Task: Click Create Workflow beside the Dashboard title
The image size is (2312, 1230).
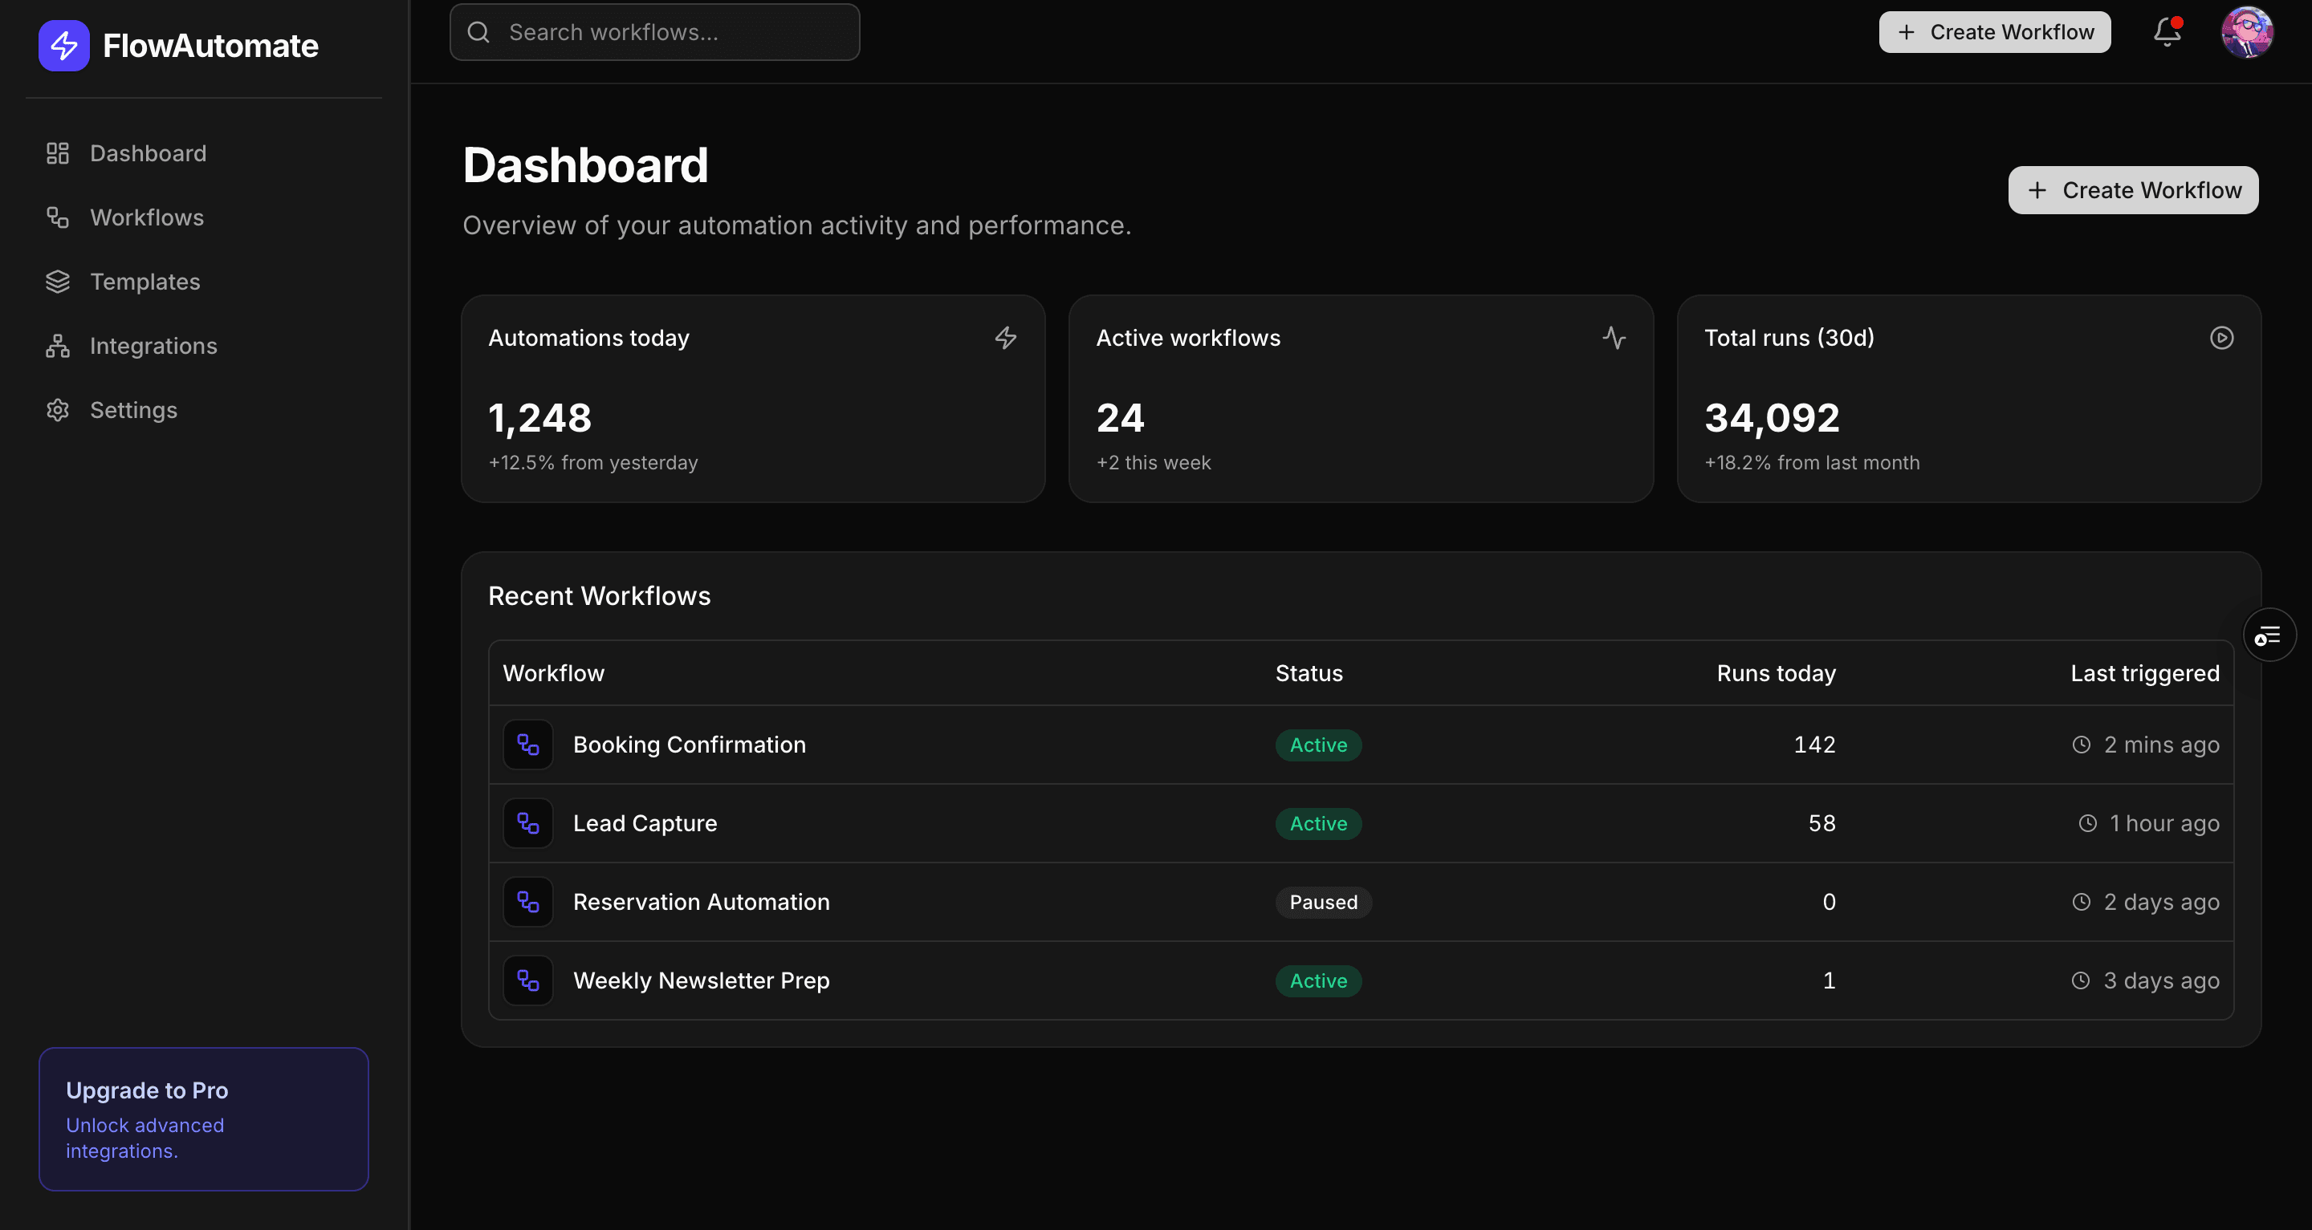Action: pyautogui.click(x=2132, y=190)
